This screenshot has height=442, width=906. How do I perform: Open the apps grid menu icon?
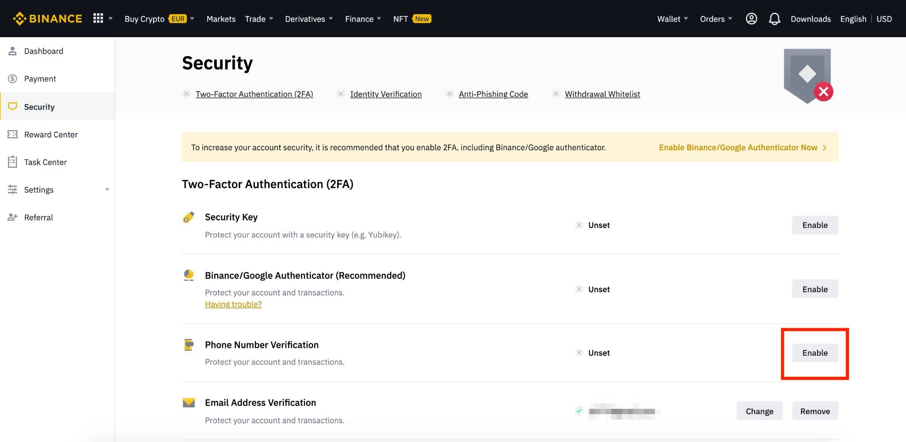click(x=98, y=18)
